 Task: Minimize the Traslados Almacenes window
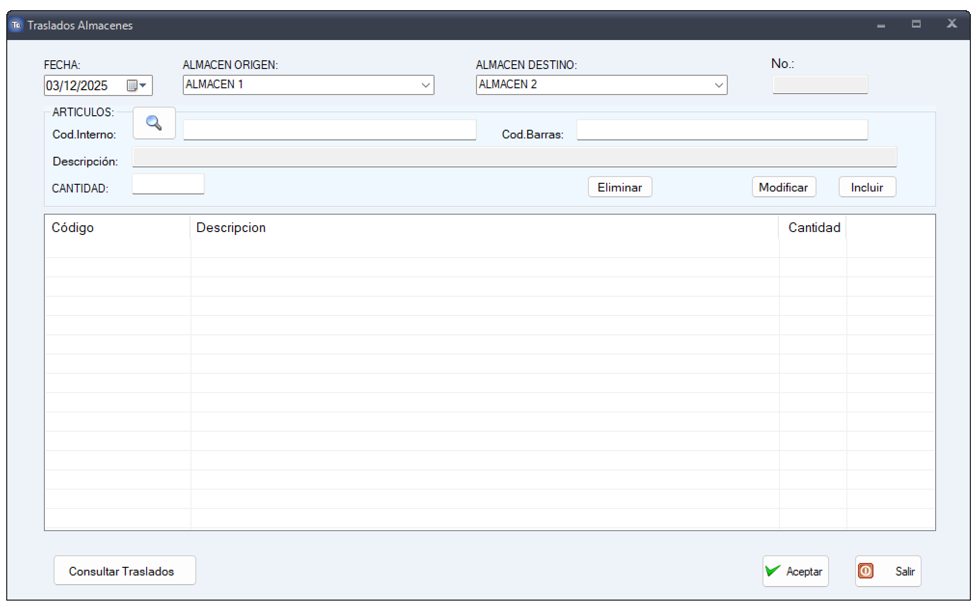881,25
